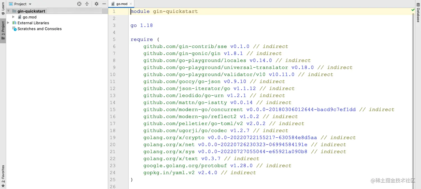421x189 pixels.
Task: Open the Learn tool window tab
Action: (3, 8)
